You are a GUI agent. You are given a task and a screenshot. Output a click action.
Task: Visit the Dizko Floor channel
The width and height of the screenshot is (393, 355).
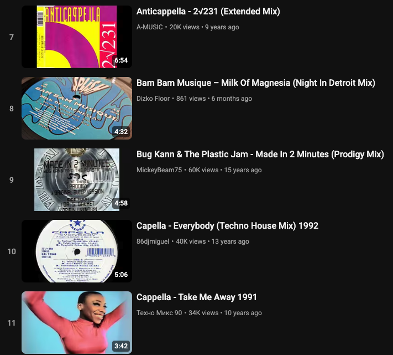[x=153, y=99]
